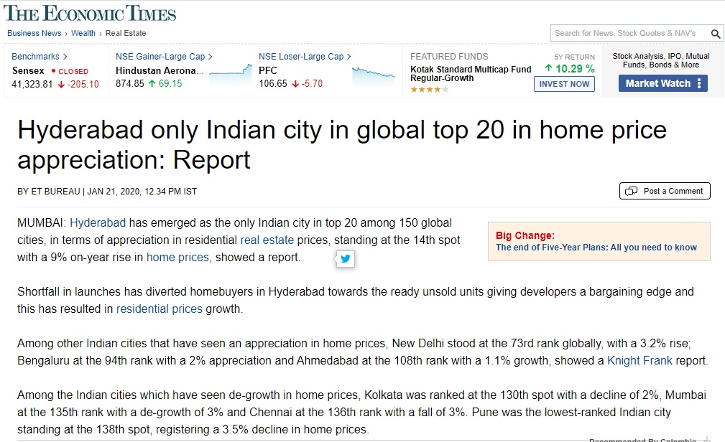Click the Kotak fund star rating
This screenshot has width=725, height=442.
429,90
